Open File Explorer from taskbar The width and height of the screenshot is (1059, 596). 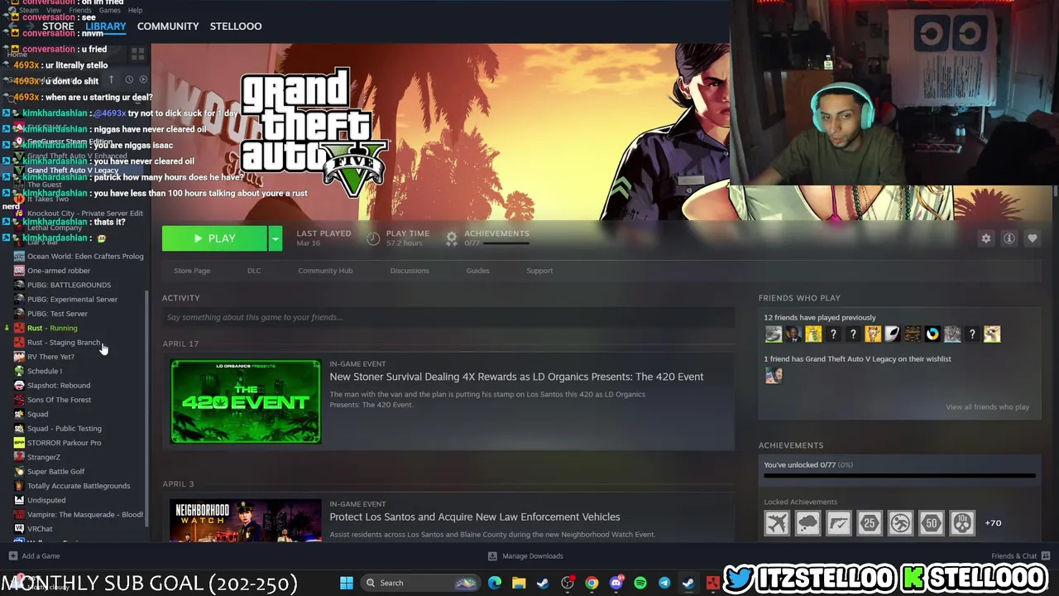[519, 583]
